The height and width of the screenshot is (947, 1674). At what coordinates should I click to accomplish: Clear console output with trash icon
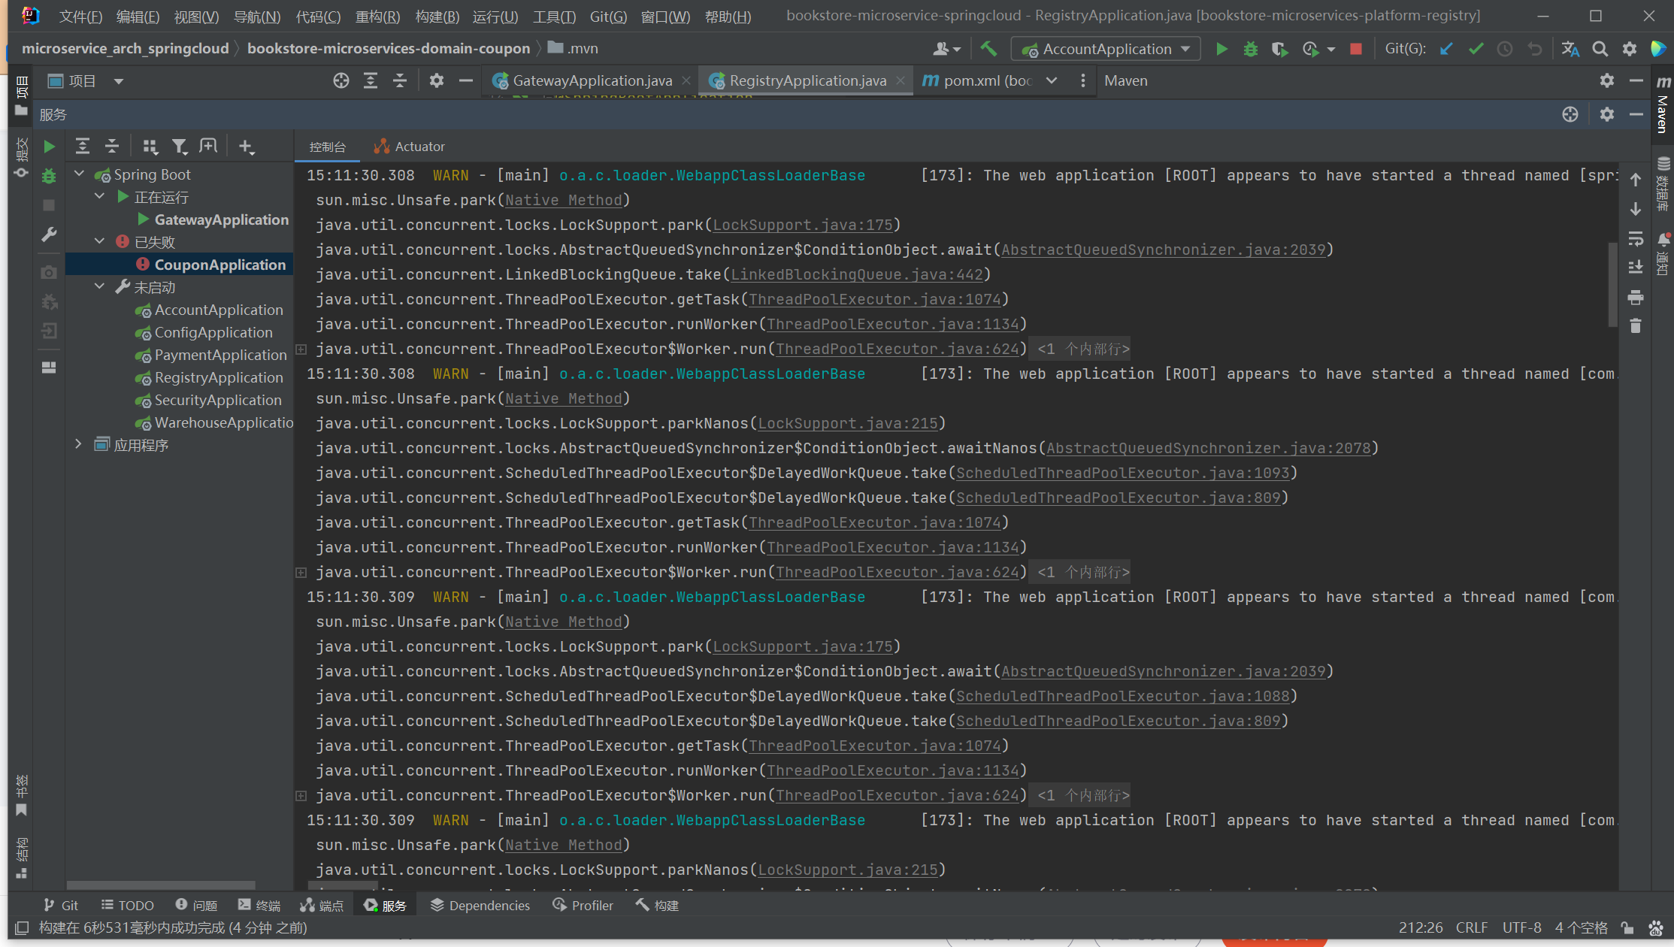tap(1635, 326)
